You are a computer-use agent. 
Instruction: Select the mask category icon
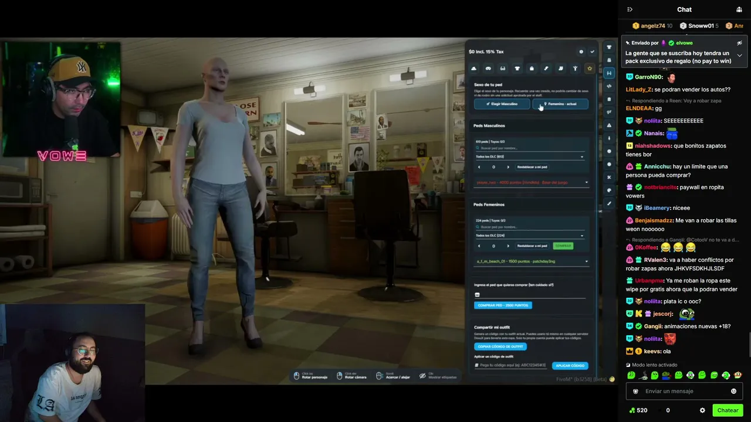pyautogui.click(x=488, y=69)
